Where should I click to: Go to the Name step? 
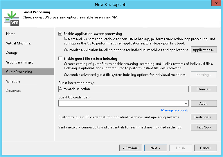11,34
